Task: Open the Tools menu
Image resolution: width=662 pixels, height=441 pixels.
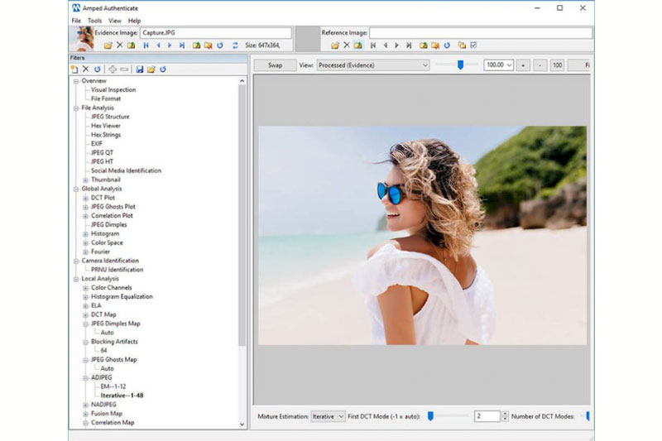Action: click(94, 21)
